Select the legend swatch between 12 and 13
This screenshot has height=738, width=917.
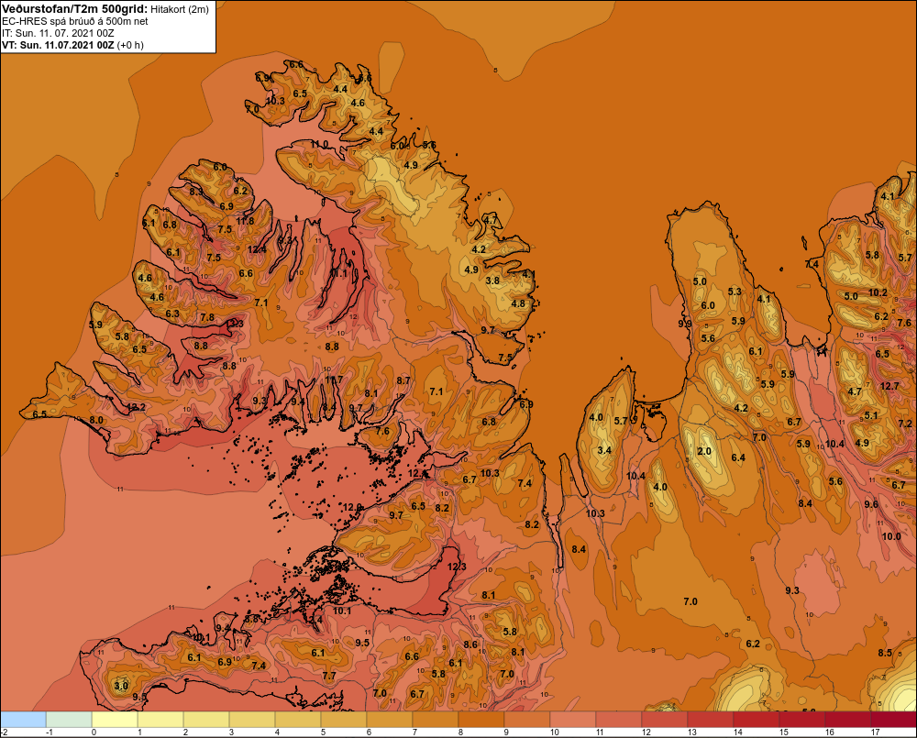pos(665,720)
